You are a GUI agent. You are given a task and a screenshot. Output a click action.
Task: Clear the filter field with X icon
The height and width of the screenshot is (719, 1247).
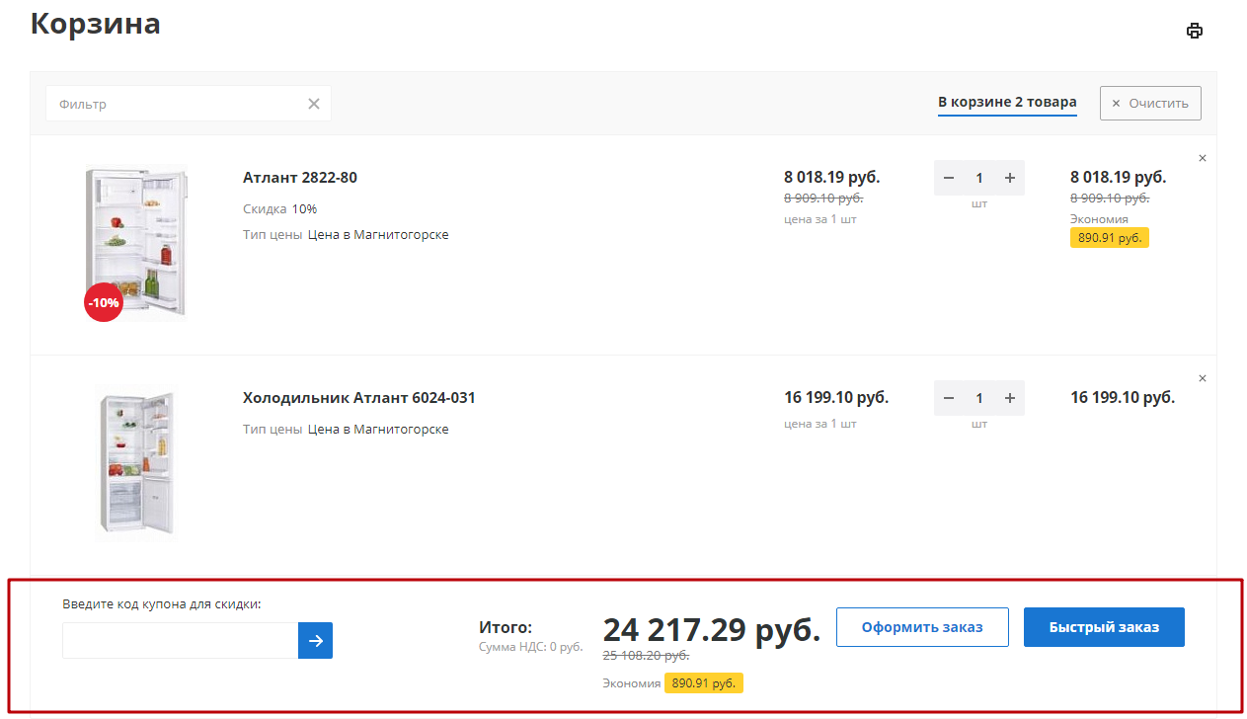[314, 104]
